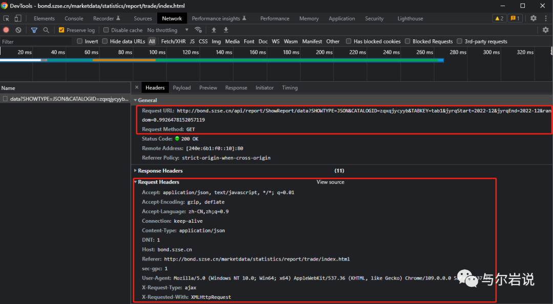
Task: Open DevTools settings gear icon
Action: click(533, 18)
